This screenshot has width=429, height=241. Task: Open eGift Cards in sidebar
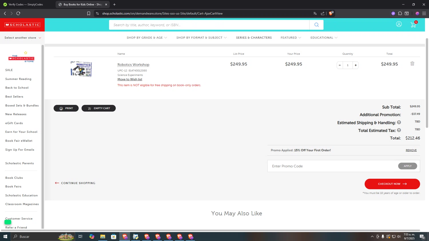14,123
